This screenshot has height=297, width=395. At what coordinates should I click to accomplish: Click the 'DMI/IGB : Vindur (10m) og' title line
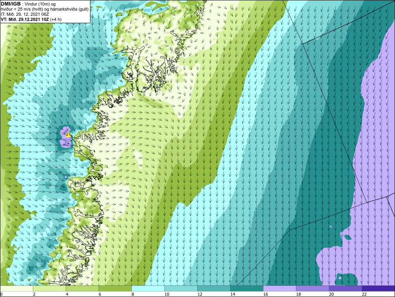pos(28,4)
